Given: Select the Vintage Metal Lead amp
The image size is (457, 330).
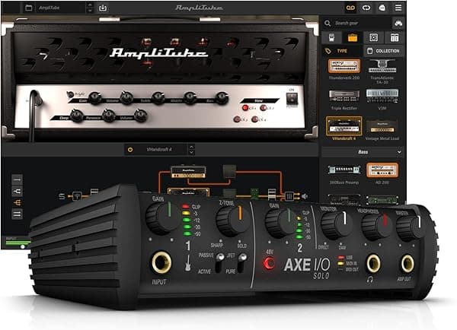Looking at the screenshot, I should coord(382,127).
